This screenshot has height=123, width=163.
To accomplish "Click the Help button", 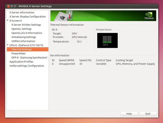I will point(129,114).
